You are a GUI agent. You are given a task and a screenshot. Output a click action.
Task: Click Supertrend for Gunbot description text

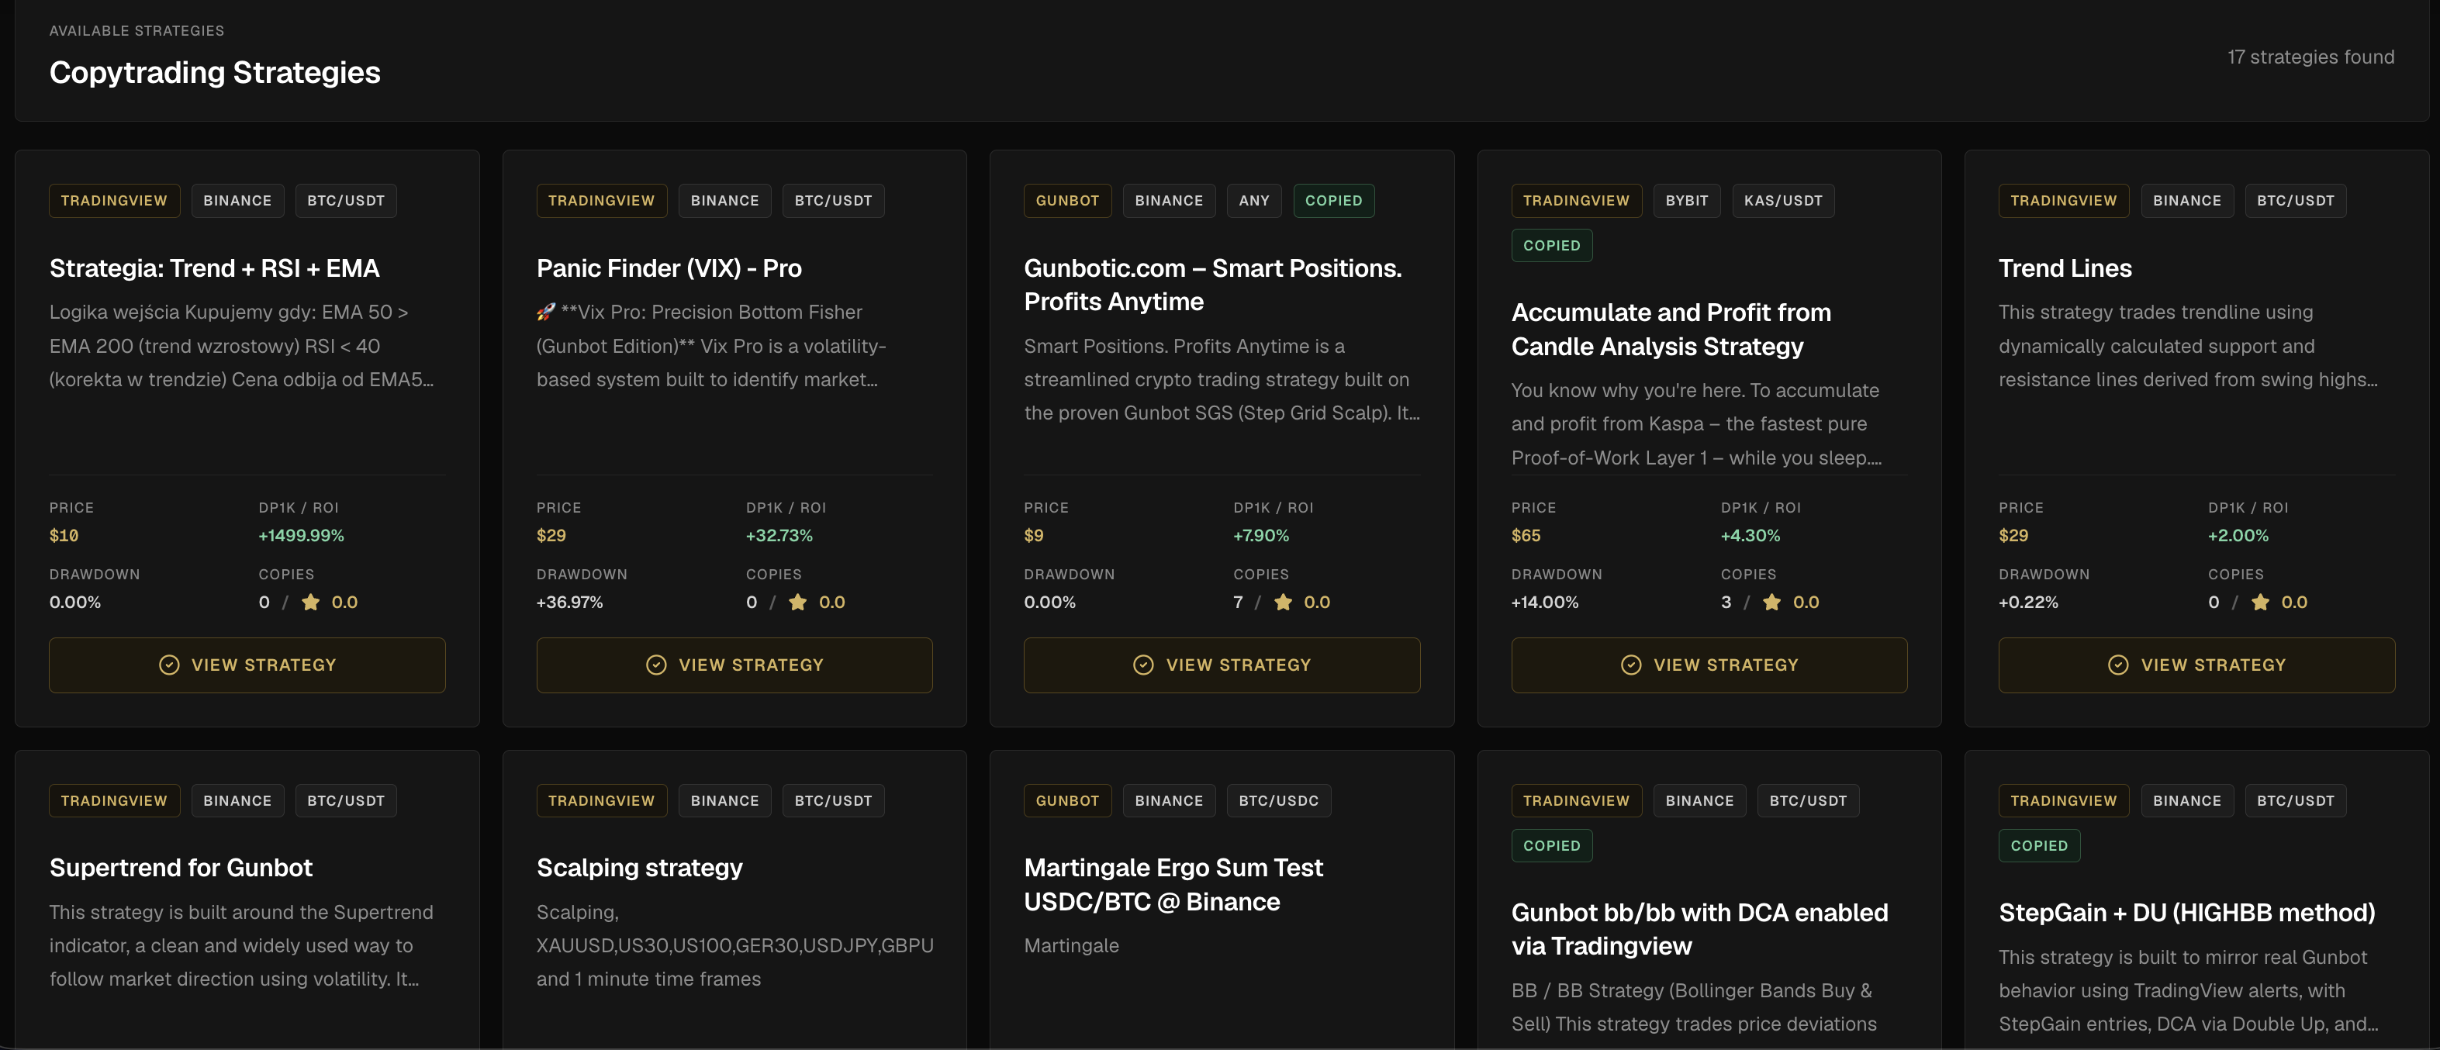[240, 945]
